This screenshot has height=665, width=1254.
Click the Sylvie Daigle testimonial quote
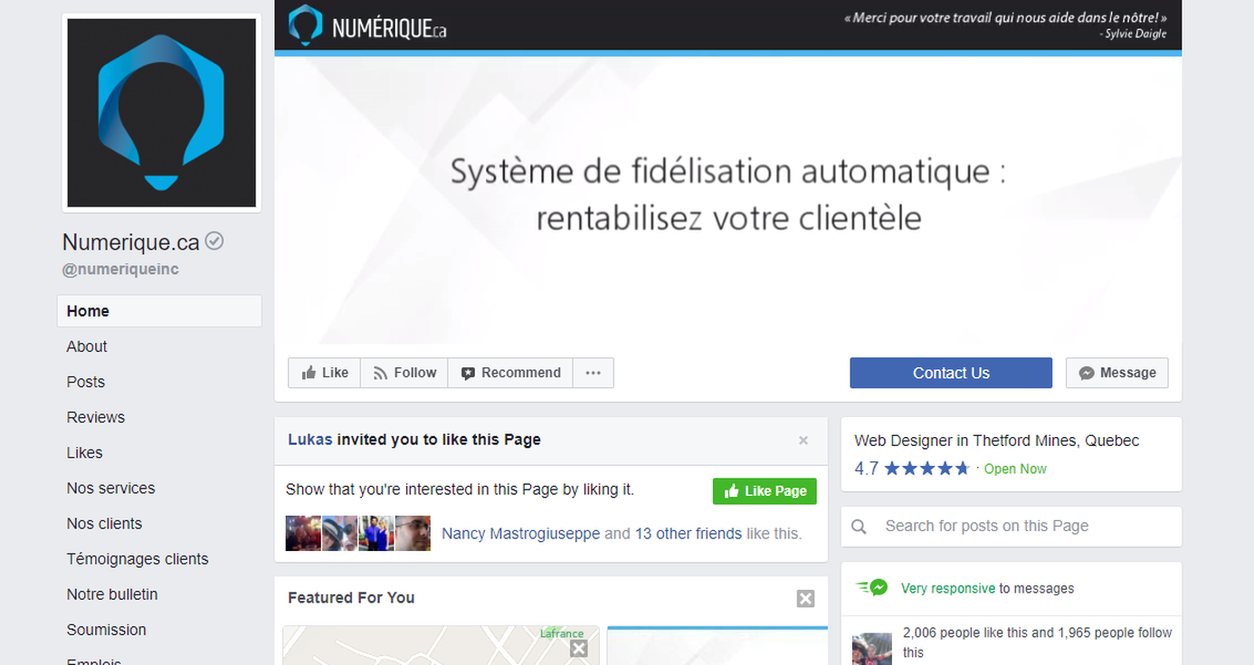(1004, 24)
